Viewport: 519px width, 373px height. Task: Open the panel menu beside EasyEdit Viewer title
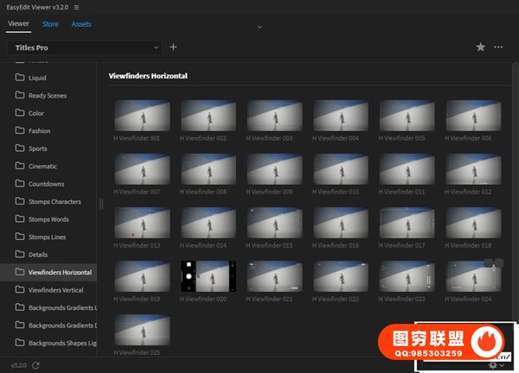(x=76, y=7)
